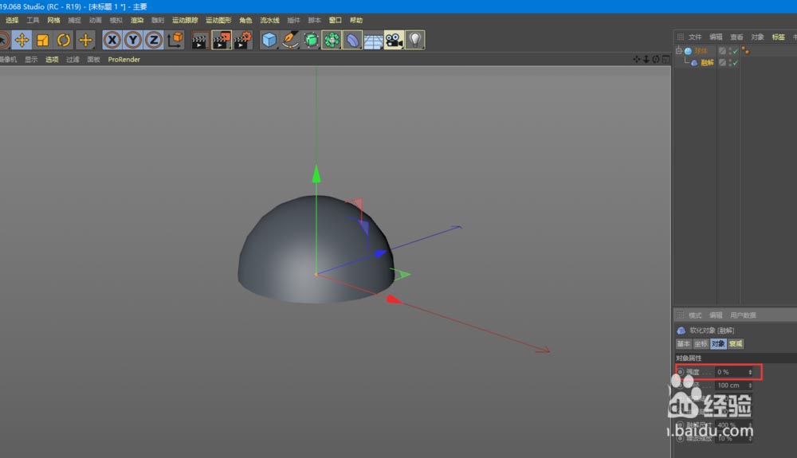Open Edit Render Settings icon
Image resolution: width=797 pixels, height=458 pixels.
point(242,40)
